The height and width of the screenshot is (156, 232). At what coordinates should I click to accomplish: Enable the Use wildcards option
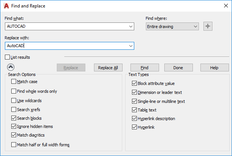point(14,101)
